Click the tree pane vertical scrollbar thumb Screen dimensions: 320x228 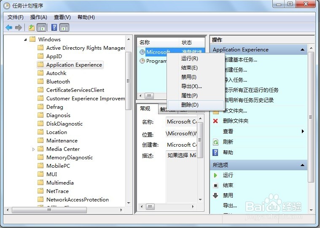128,81
